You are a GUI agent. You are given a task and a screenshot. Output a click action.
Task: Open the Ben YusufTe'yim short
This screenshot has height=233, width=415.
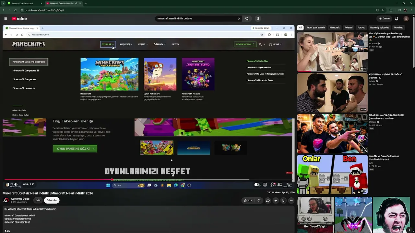click(315, 215)
